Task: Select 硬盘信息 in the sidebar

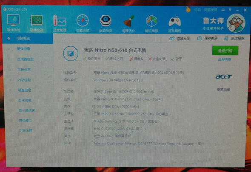Action: coord(24,90)
